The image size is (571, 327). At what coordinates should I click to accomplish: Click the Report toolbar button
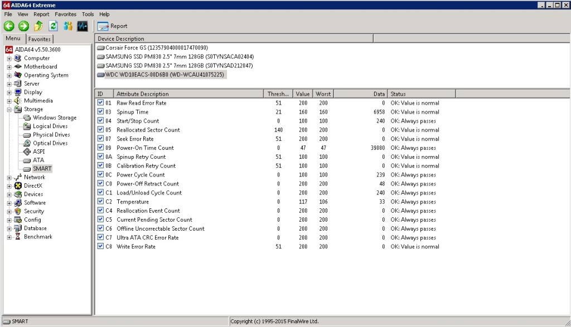113,26
